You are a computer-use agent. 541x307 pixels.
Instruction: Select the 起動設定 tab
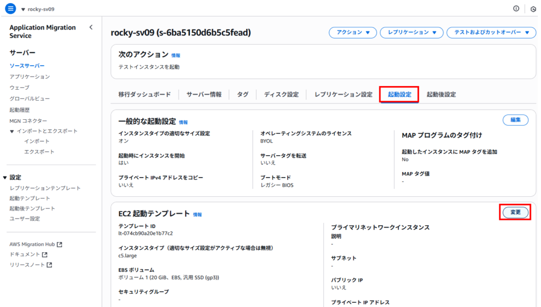(x=399, y=94)
